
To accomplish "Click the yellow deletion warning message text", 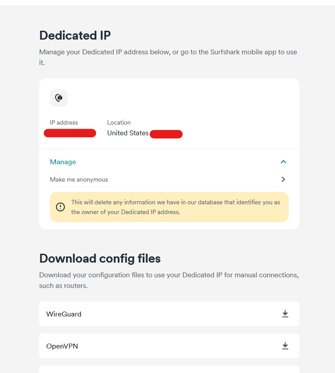I will tap(175, 207).
